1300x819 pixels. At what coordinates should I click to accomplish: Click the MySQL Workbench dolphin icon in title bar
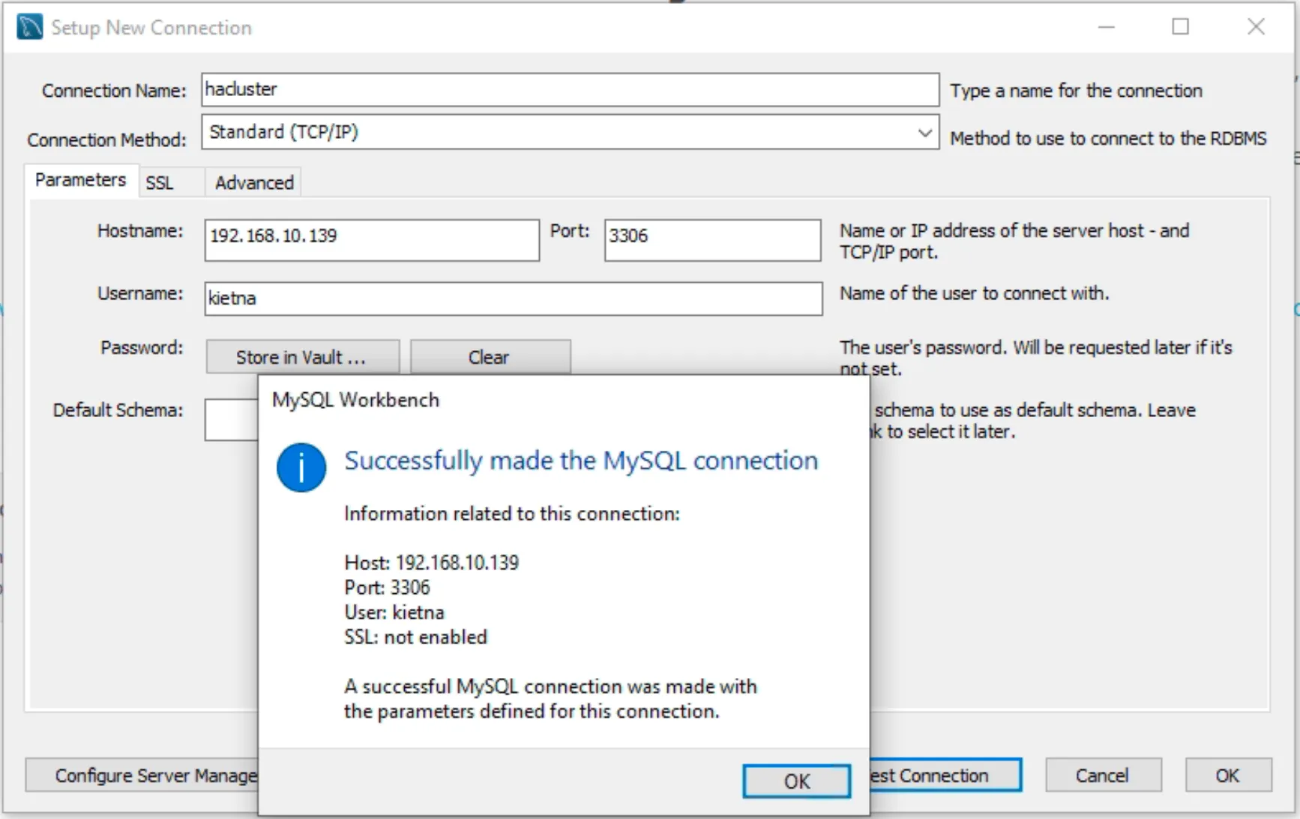point(29,27)
